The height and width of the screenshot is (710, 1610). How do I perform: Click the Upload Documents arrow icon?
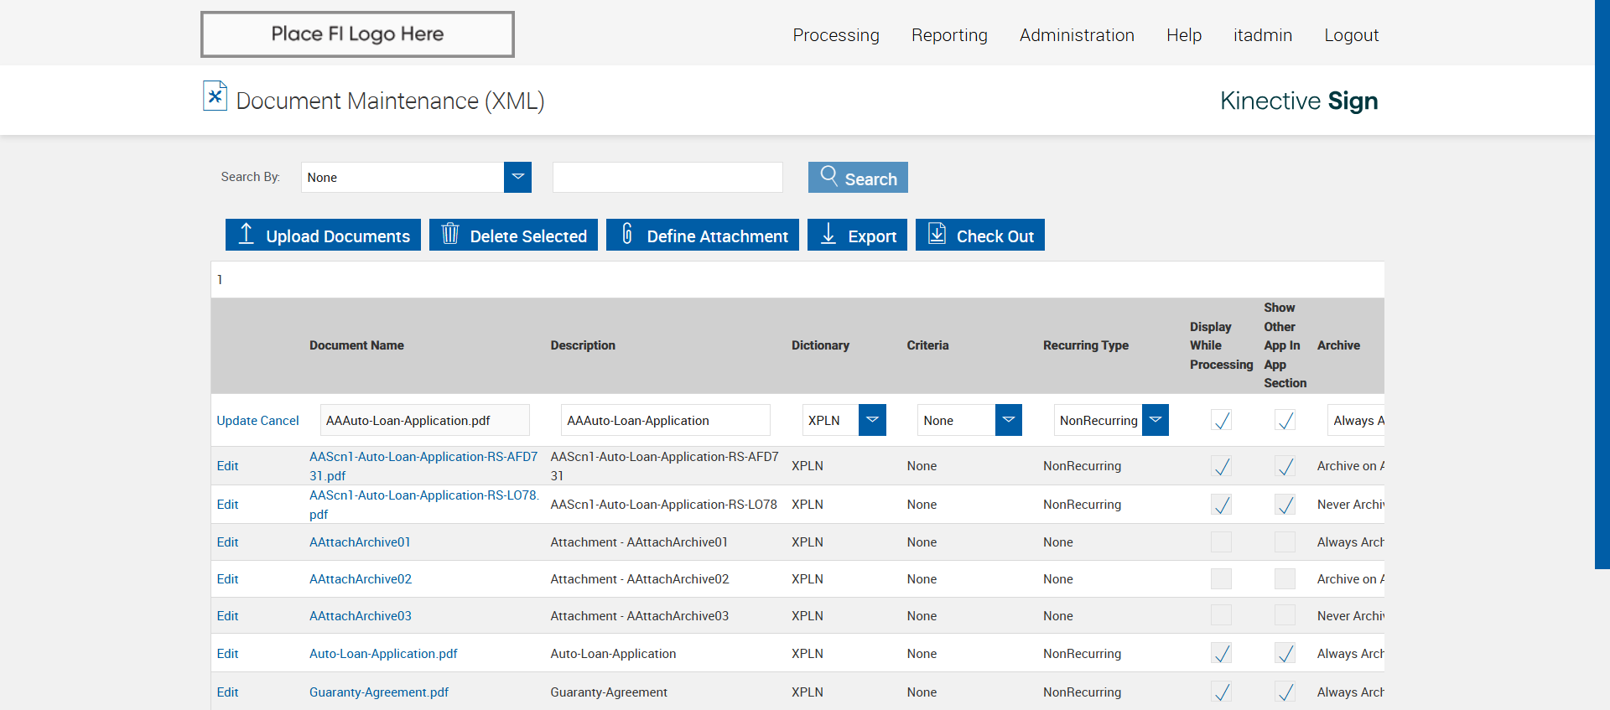pos(246,234)
